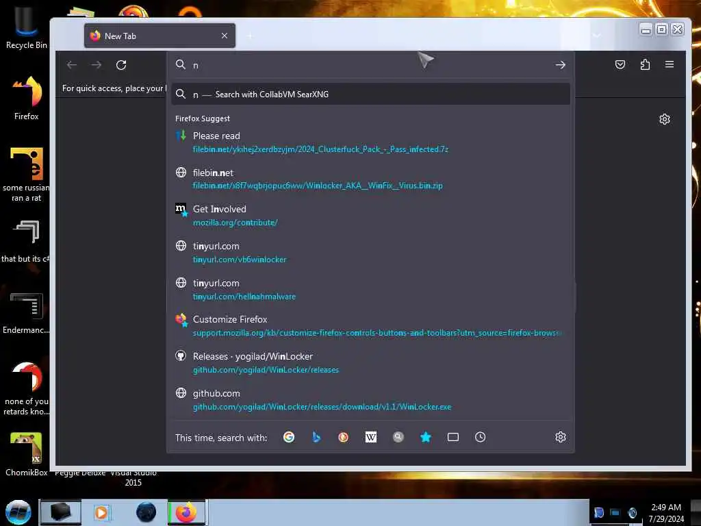
Task: Select the Endermanc... desktop icon
Action: [x=27, y=313]
